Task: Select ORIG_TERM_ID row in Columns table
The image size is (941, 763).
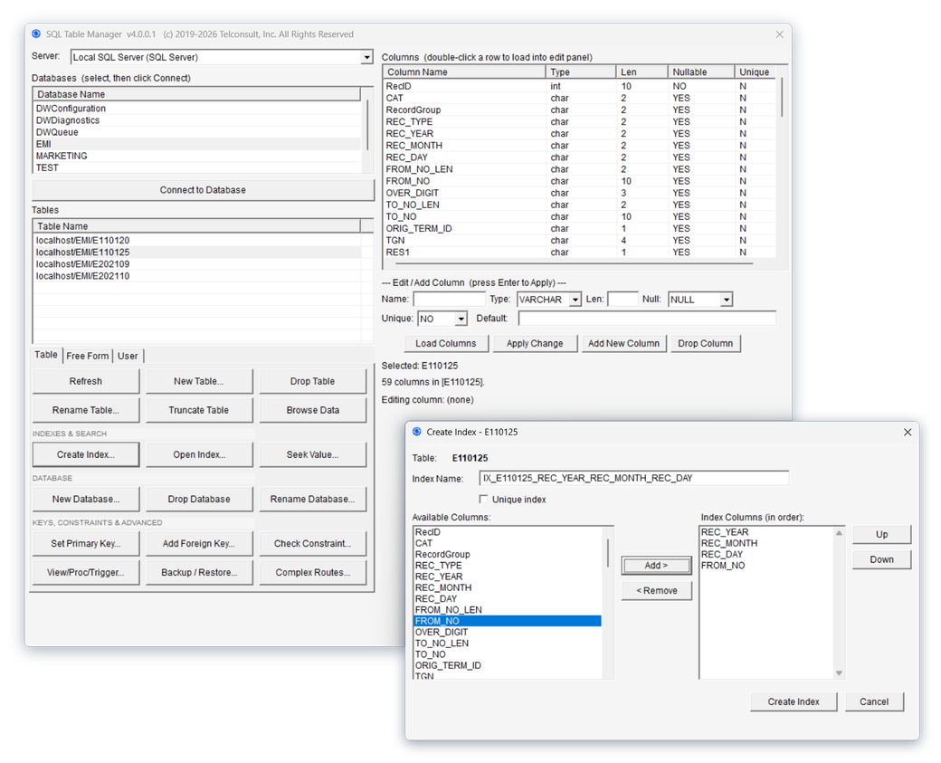Action: coord(579,229)
